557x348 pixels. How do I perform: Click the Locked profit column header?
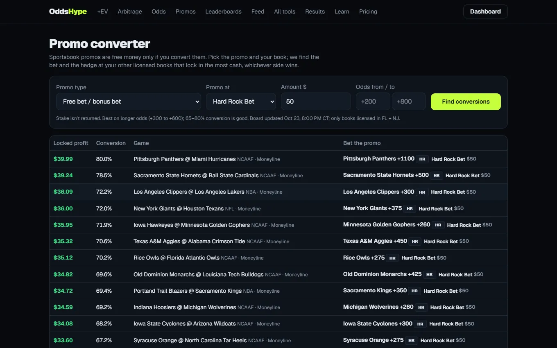coord(71,143)
